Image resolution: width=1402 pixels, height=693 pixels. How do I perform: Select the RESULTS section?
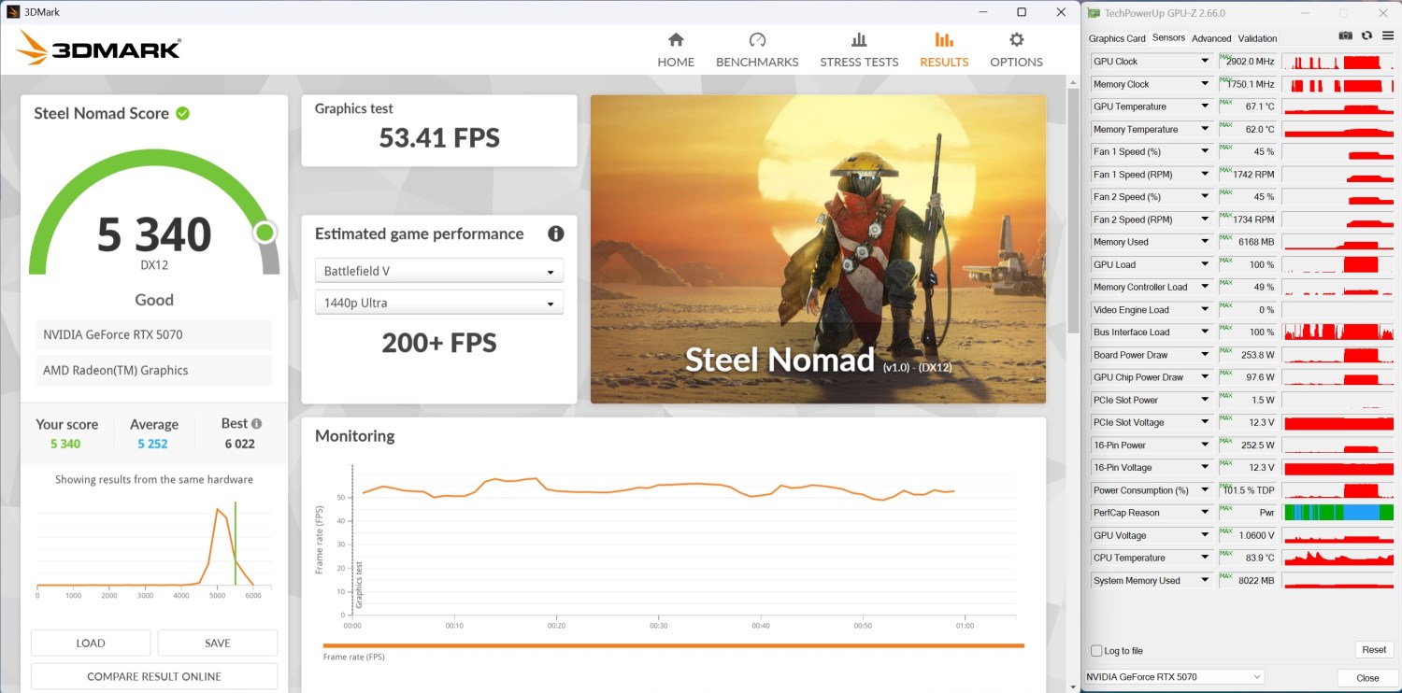pos(944,50)
